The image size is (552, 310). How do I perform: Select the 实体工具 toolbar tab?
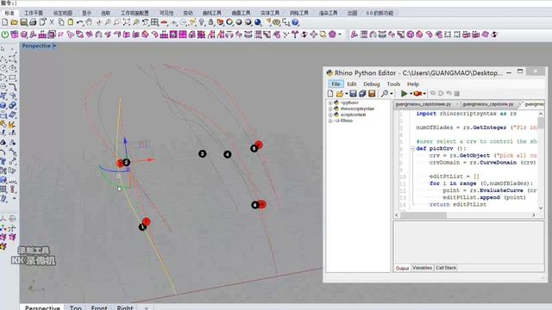click(x=270, y=13)
